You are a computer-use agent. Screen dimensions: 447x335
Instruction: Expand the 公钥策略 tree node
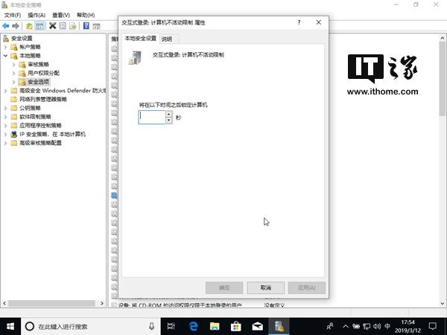click(5, 108)
